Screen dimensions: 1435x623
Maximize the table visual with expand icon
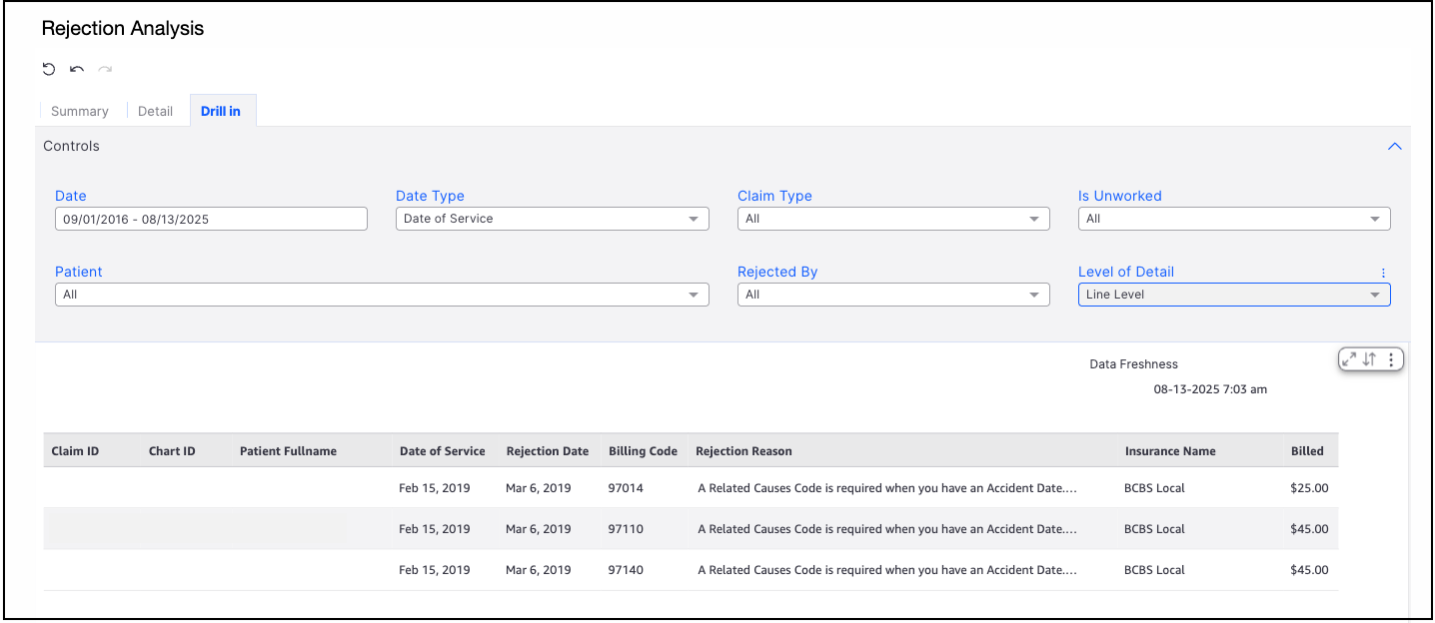coord(1350,359)
